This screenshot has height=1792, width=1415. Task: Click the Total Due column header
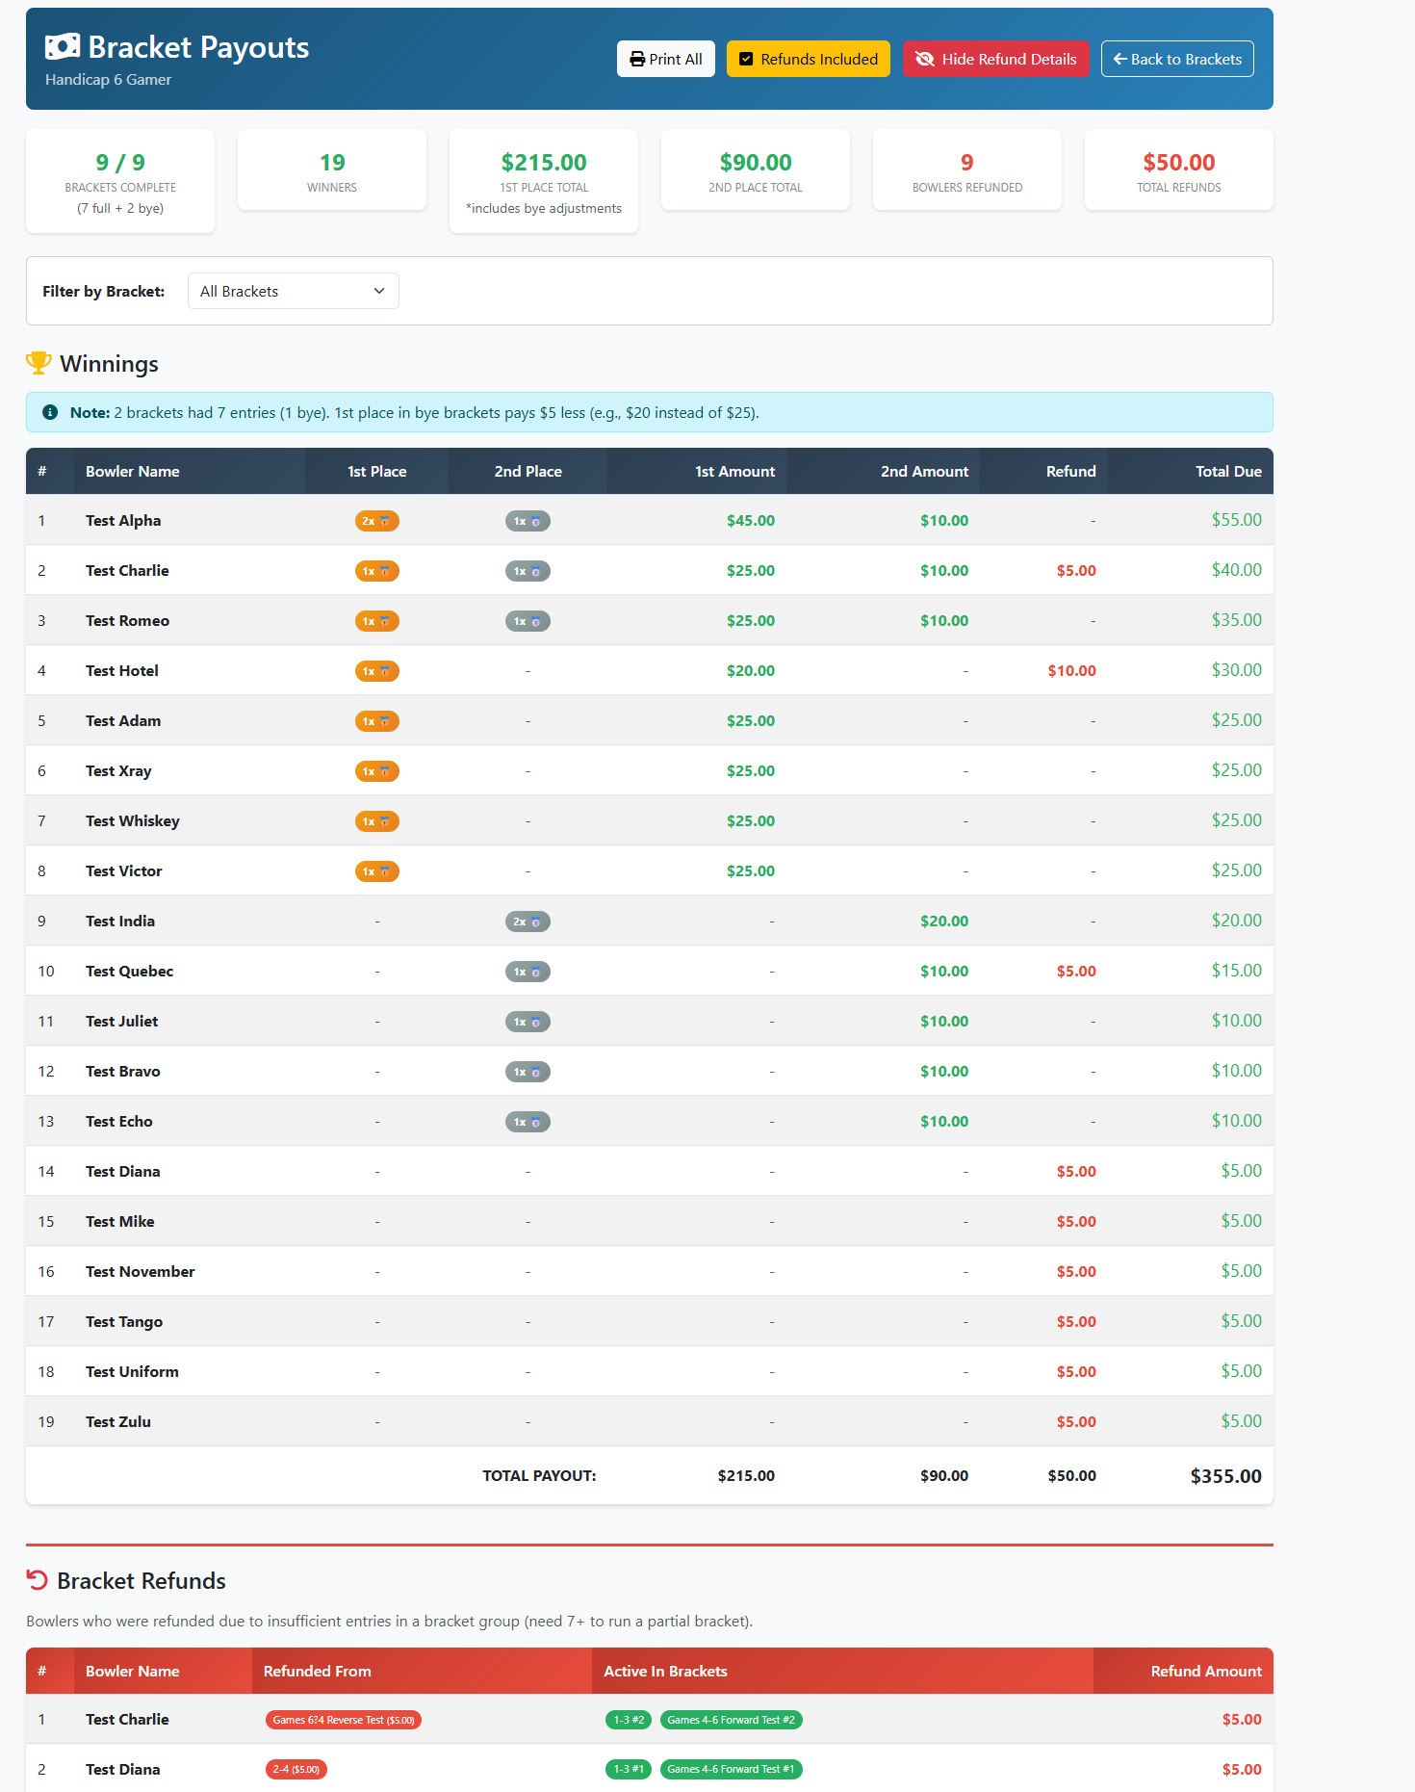pyautogui.click(x=1227, y=471)
